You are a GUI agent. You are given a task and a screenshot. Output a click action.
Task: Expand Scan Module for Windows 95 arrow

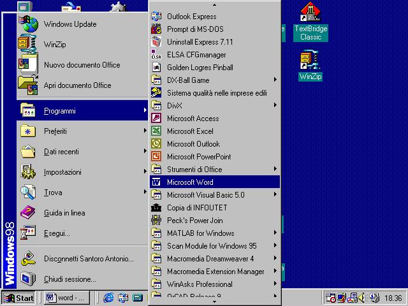click(275, 245)
